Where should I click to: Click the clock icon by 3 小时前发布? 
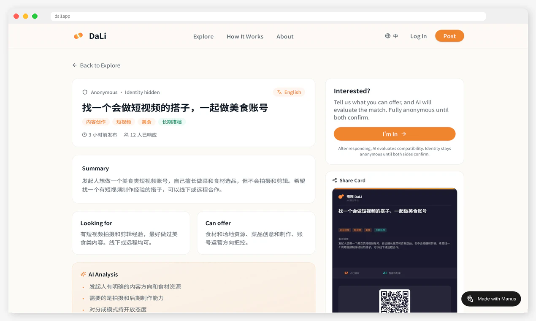click(x=84, y=135)
